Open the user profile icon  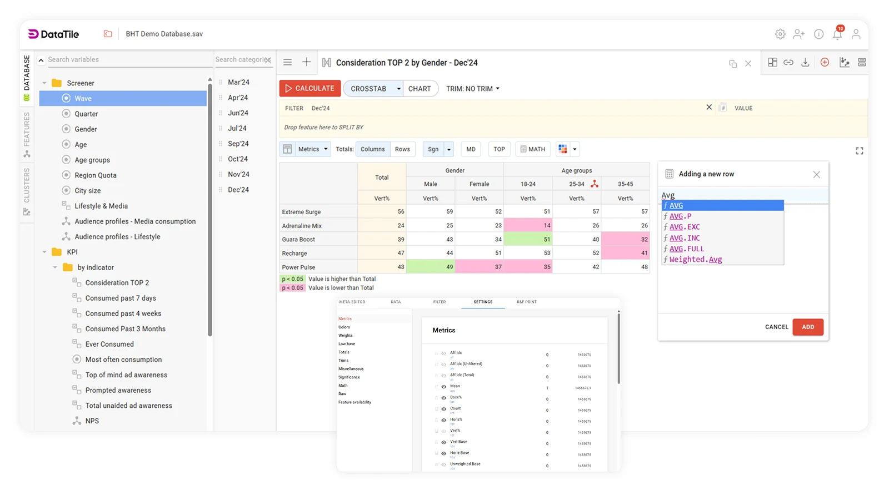pos(856,34)
